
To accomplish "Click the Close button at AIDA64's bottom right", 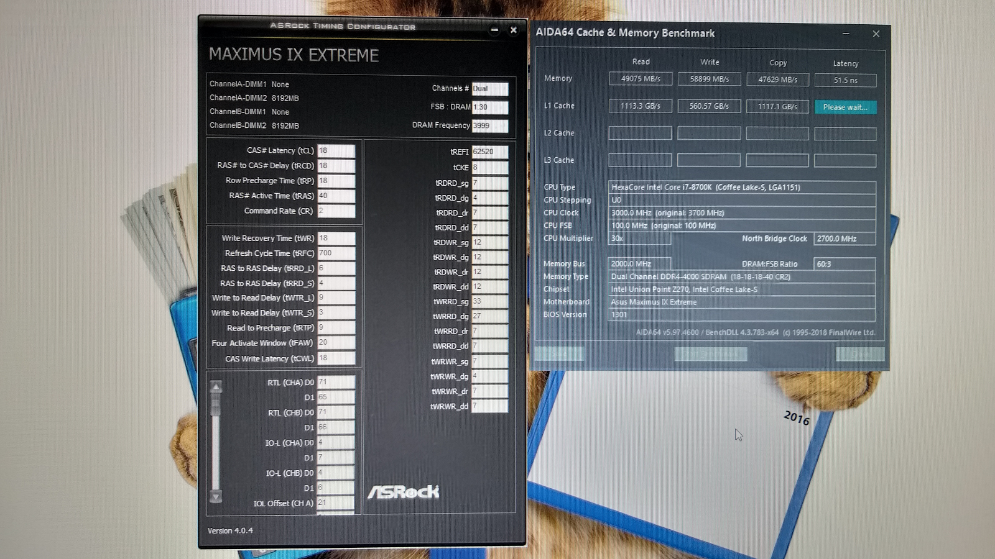I will click(860, 354).
